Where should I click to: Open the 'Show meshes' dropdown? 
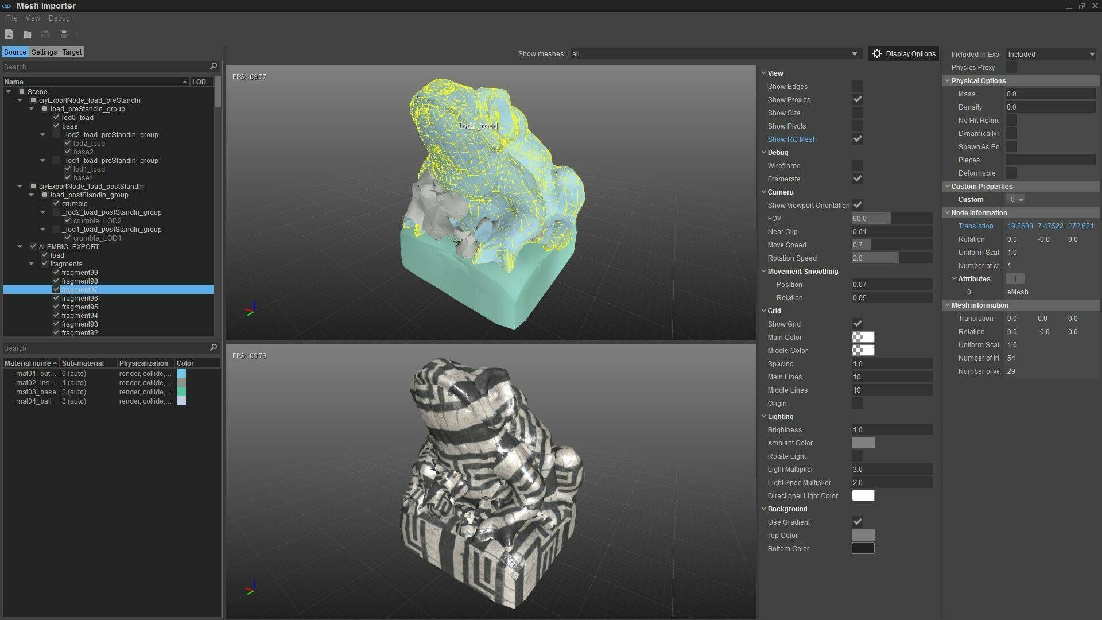pyautogui.click(x=855, y=53)
